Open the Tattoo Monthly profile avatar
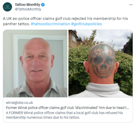 [7, 7]
